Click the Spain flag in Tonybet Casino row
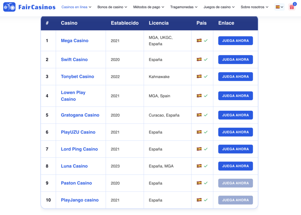Screen dimensions: 301x215 point(199,76)
